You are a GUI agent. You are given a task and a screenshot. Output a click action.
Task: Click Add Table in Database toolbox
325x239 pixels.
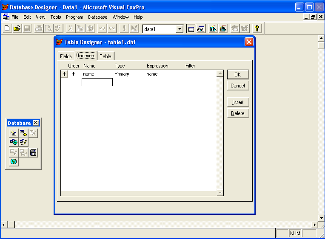[23, 133]
